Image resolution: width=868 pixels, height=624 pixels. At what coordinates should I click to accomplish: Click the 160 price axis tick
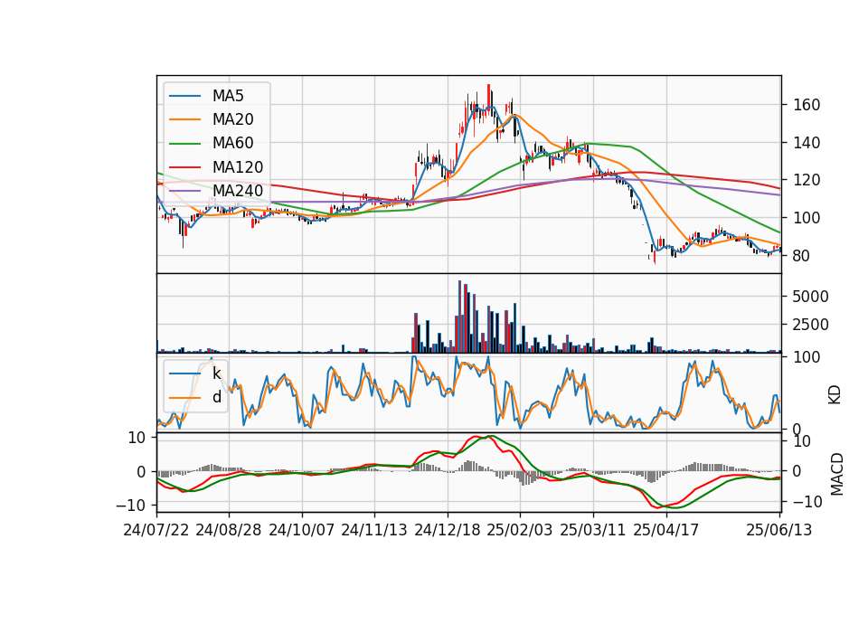pyautogui.click(x=806, y=105)
